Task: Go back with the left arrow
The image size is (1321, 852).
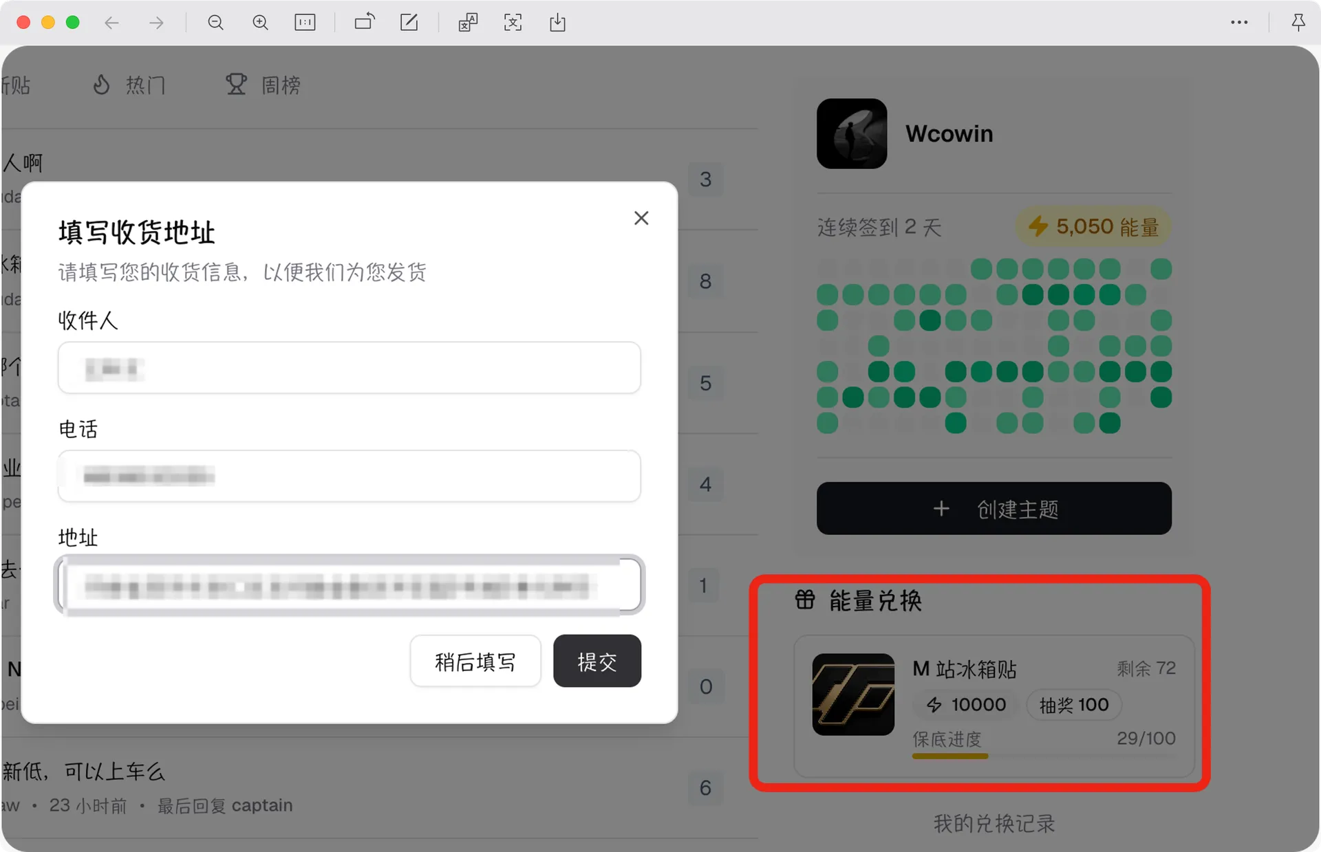Action: click(x=111, y=23)
